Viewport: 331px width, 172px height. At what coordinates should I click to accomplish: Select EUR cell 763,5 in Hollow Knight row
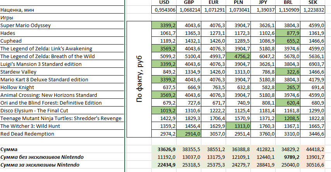[213, 87]
